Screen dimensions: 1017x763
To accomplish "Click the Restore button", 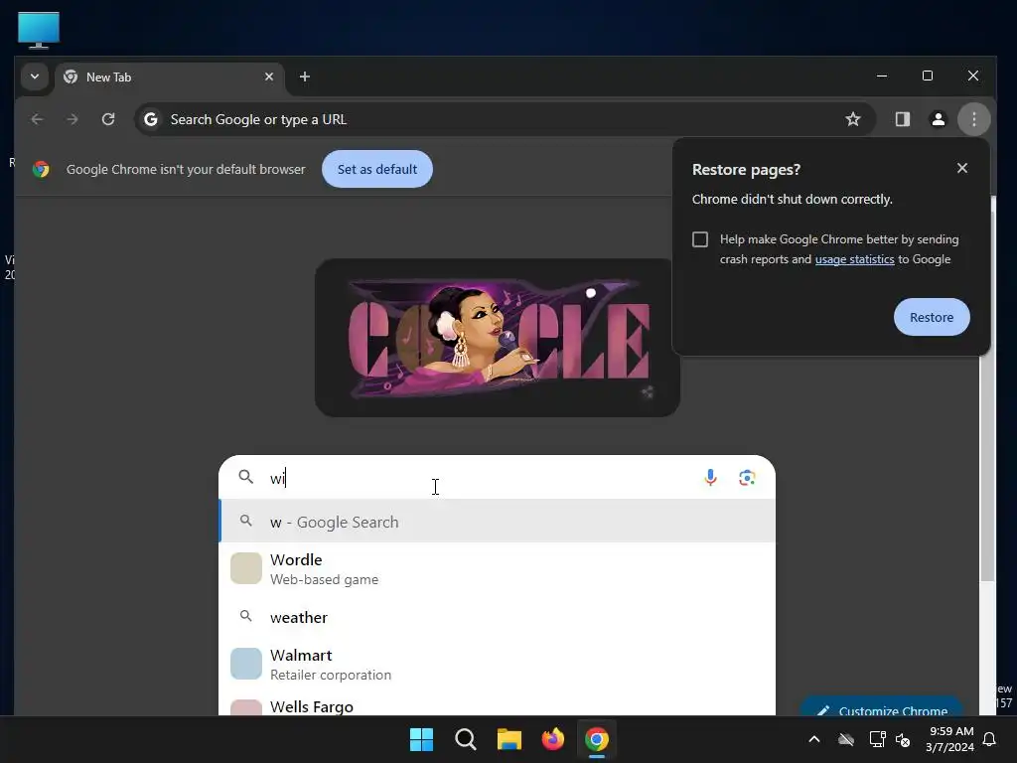I will coord(932,317).
